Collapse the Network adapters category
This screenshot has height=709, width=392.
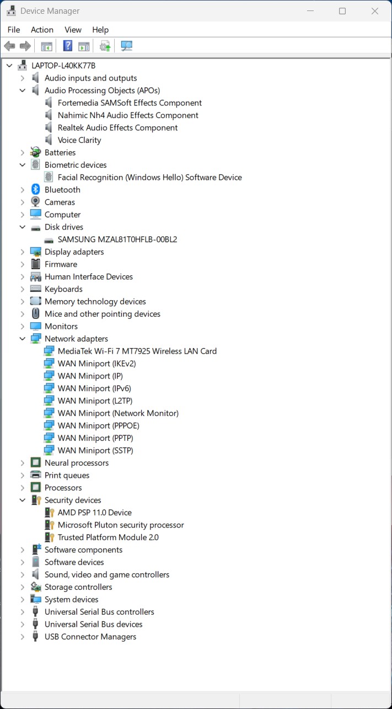click(x=23, y=339)
